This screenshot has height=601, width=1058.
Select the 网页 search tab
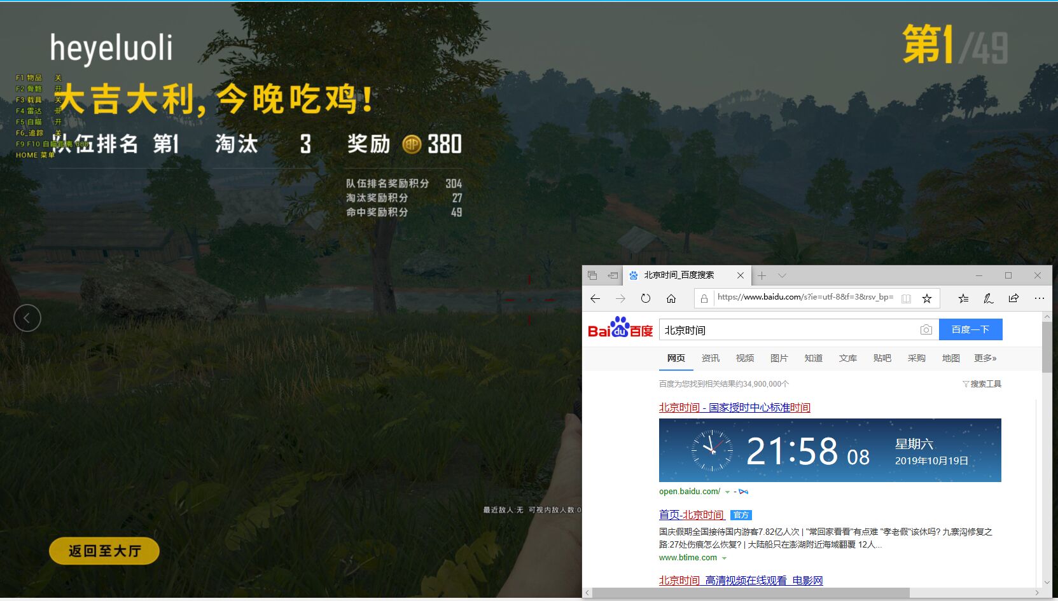tap(676, 358)
